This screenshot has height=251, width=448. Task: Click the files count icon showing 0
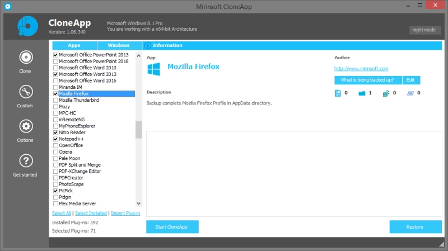tap(338, 93)
